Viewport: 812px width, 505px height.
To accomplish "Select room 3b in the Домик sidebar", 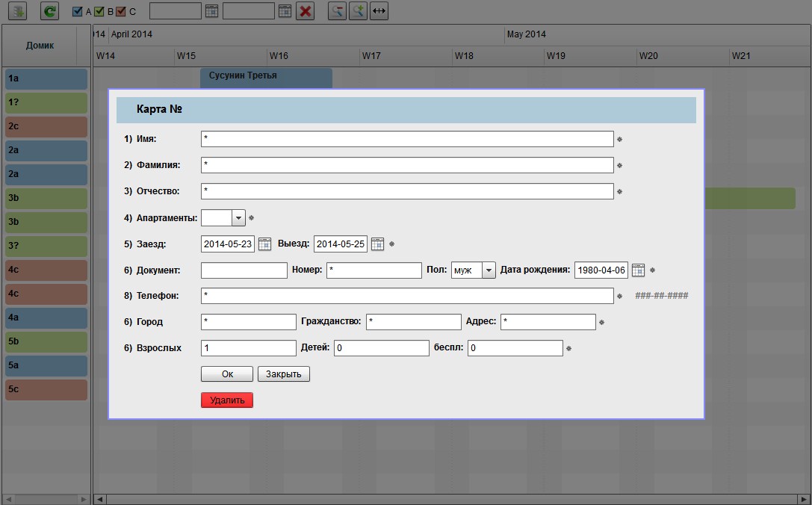I will pos(46,198).
